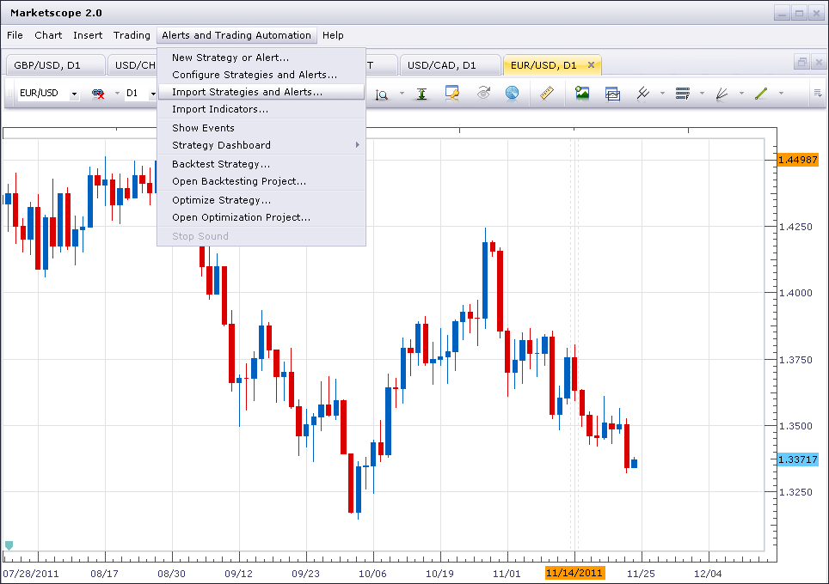The image size is (829, 584).
Task: Click the chart window indicator icon
Action: pyautogui.click(x=613, y=94)
